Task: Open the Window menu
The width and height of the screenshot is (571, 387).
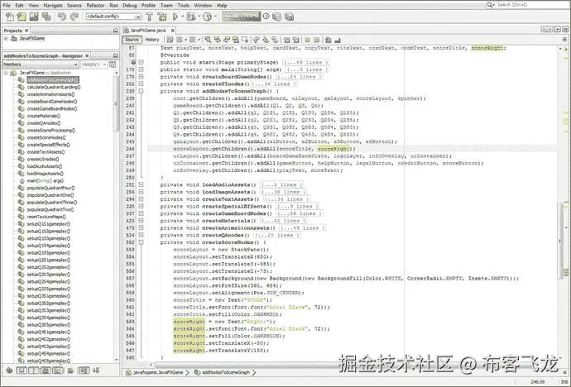Action: [x=203, y=6]
